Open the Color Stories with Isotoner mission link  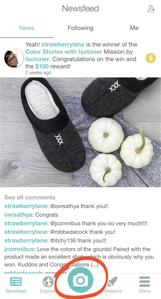[64, 52]
